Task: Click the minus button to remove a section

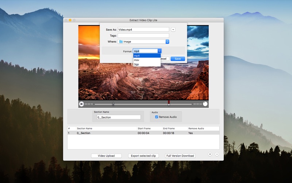Action: tap(217, 154)
